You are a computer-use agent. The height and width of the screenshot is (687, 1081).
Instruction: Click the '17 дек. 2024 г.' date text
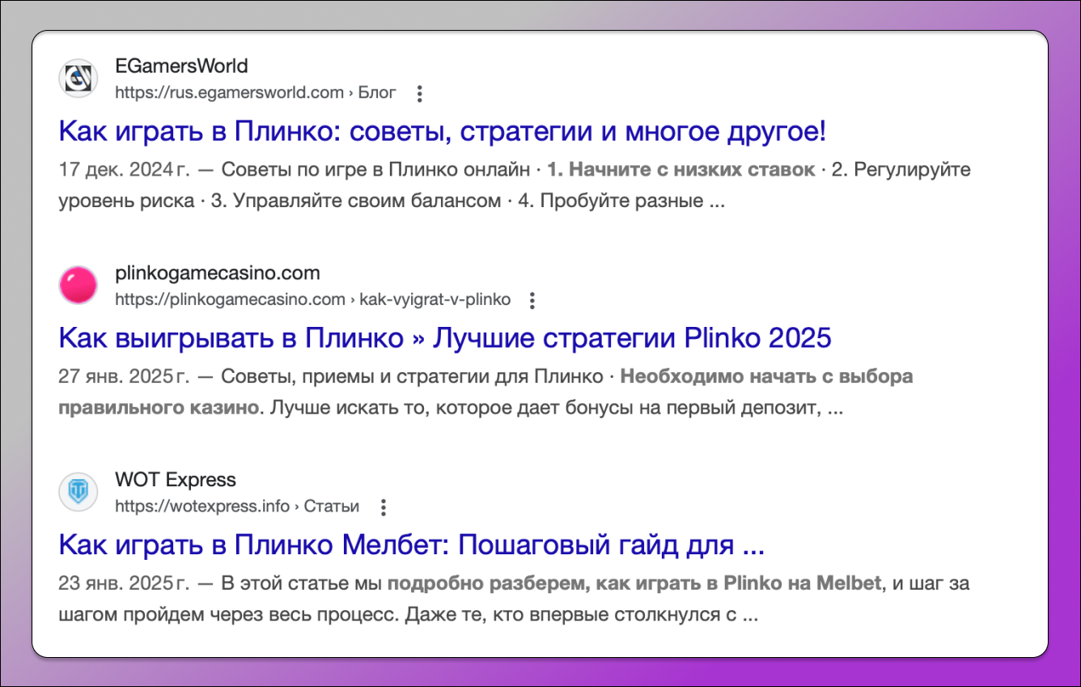click(x=123, y=171)
